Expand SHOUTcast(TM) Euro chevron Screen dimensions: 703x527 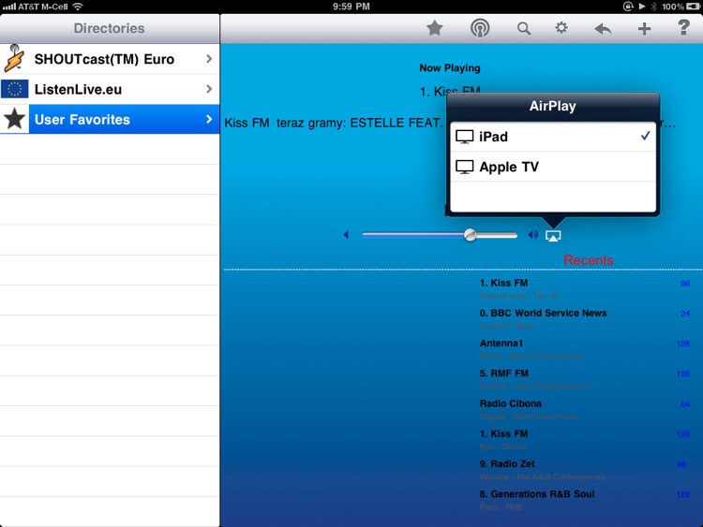click(209, 59)
